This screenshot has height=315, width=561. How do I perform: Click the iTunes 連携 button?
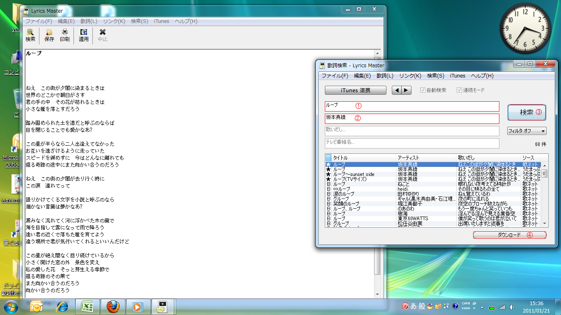tap(356, 90)
